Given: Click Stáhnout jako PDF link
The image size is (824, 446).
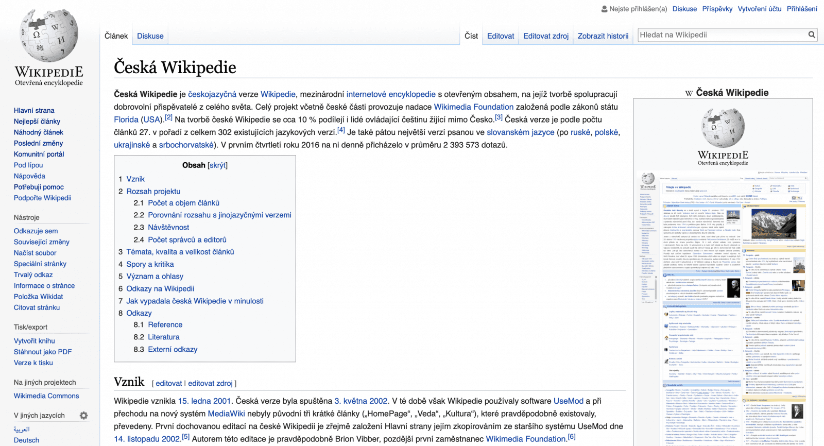Looking at the screenshot, I should (x=43, y=352).
